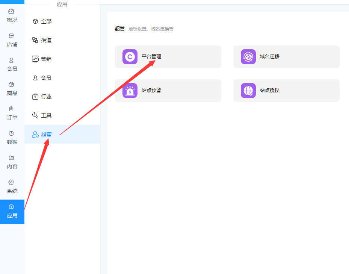Screen dimensions: 349x274
Task: Go to 概况 label in main sidebar
Action: pos(12,20)
